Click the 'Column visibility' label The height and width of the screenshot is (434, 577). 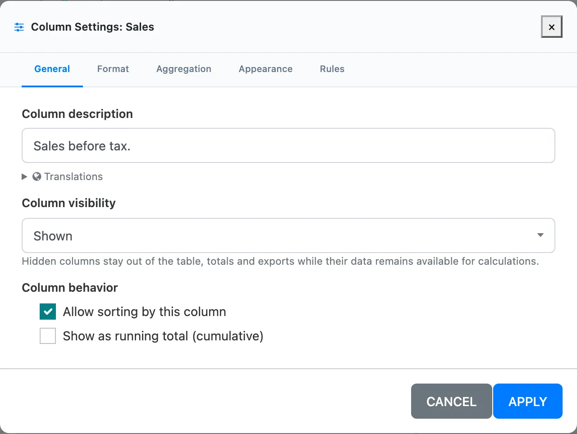pos(69,203)
